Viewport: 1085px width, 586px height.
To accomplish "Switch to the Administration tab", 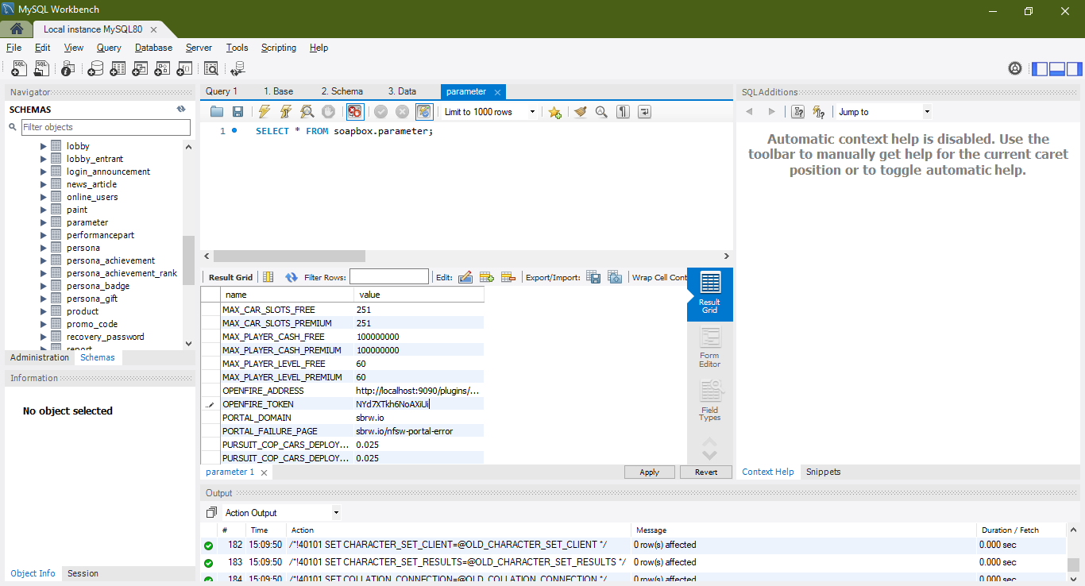I will coord(40,357).
